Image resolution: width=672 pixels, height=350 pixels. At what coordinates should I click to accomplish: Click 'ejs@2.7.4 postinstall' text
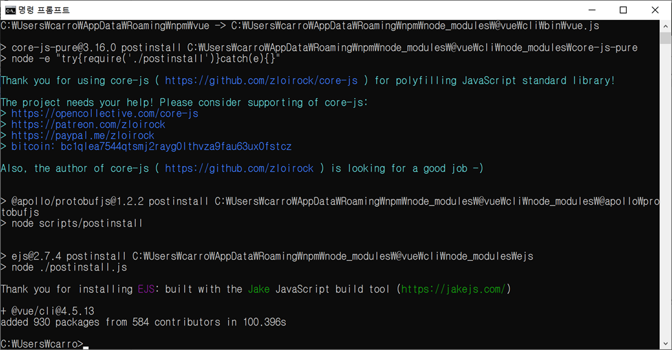pos(68,256)
